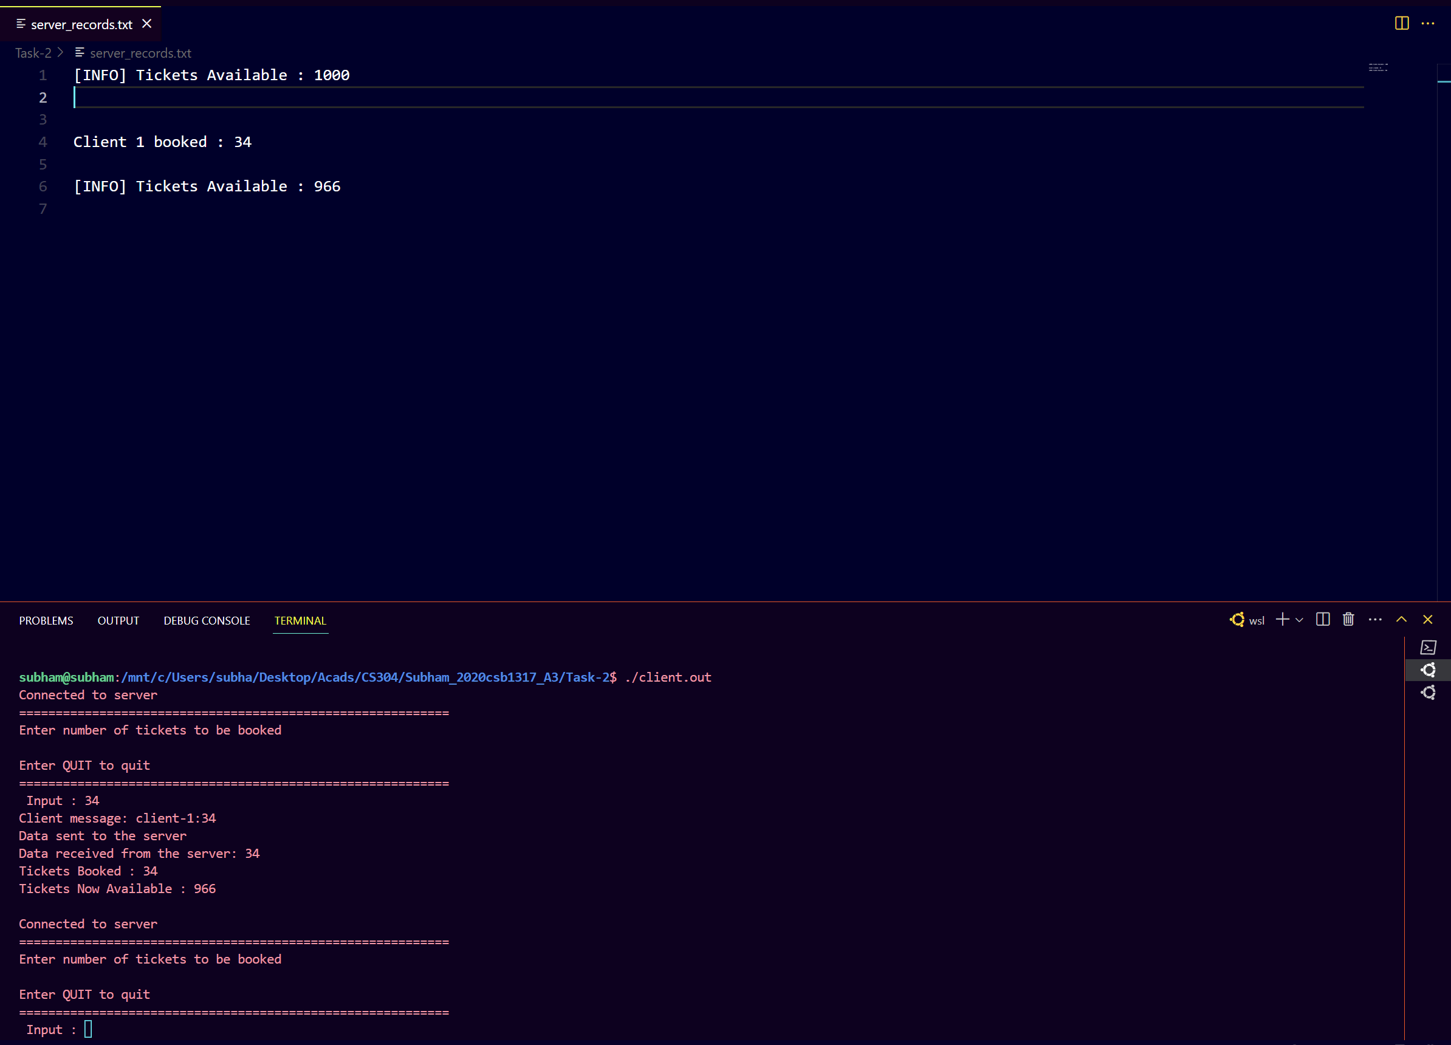1451x1045 pixels.
Task: Switch to the OUTPUT tab
Action: 118,620
